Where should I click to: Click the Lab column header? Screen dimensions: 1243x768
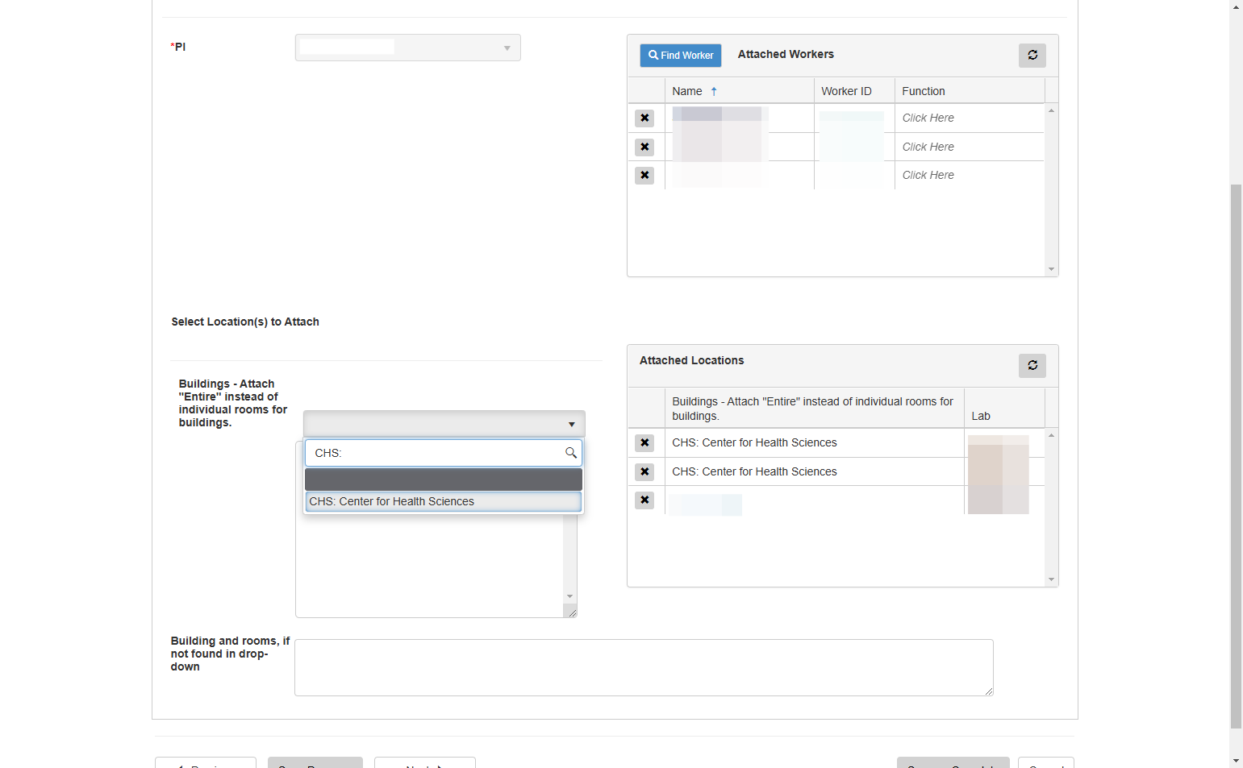click(1004, 409)
